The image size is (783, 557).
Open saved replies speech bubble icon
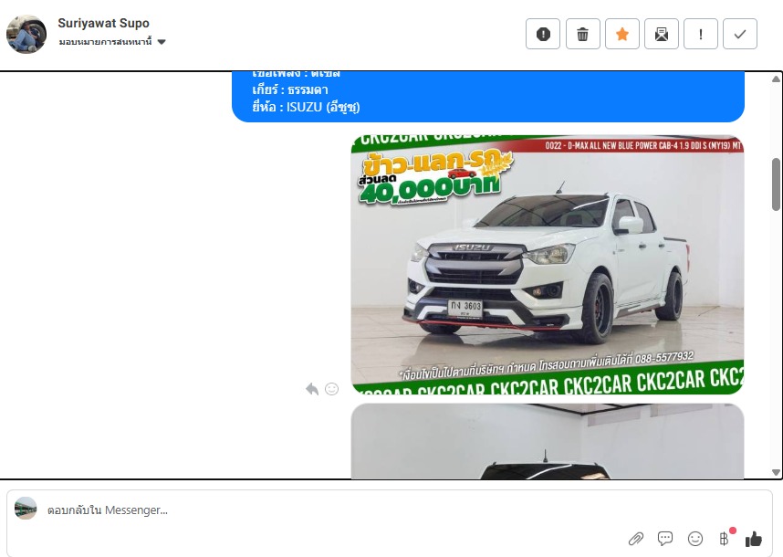click(x=665, y=539)
